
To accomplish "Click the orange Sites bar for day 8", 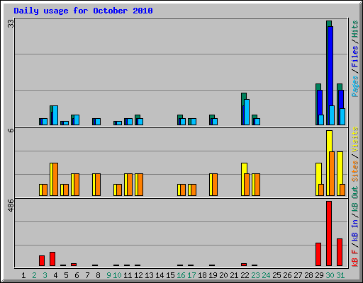I will 98,185.
